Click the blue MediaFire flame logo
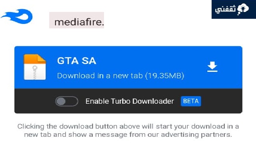256x144 pixels. point(17,17)
